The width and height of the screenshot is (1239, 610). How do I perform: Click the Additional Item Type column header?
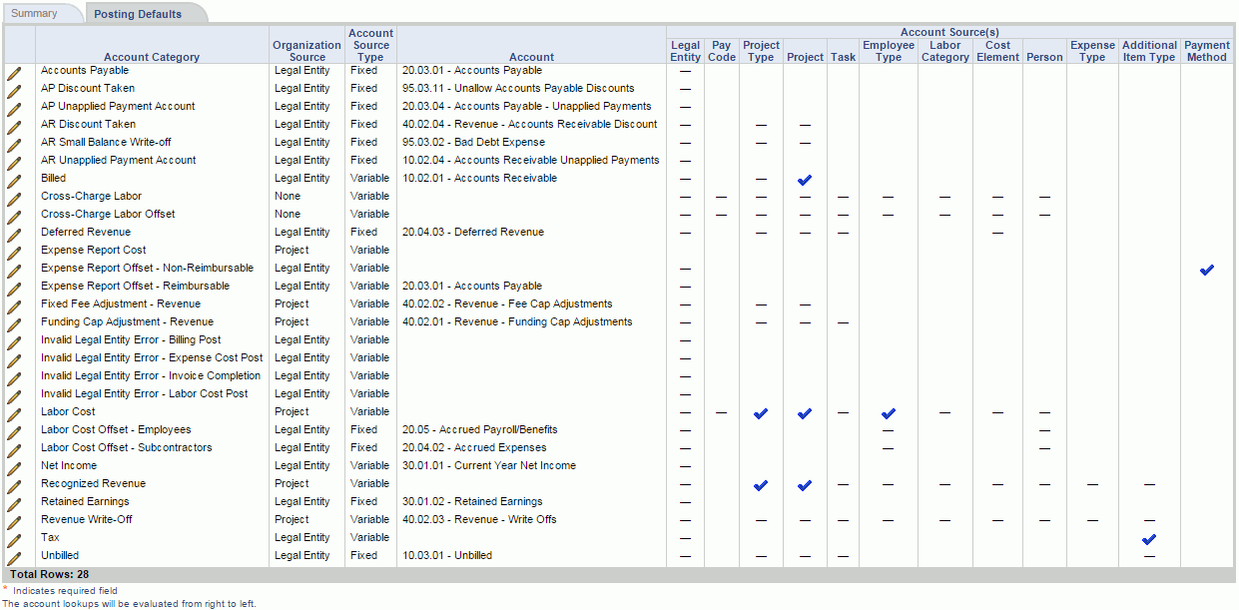(x=1149, y=51)
